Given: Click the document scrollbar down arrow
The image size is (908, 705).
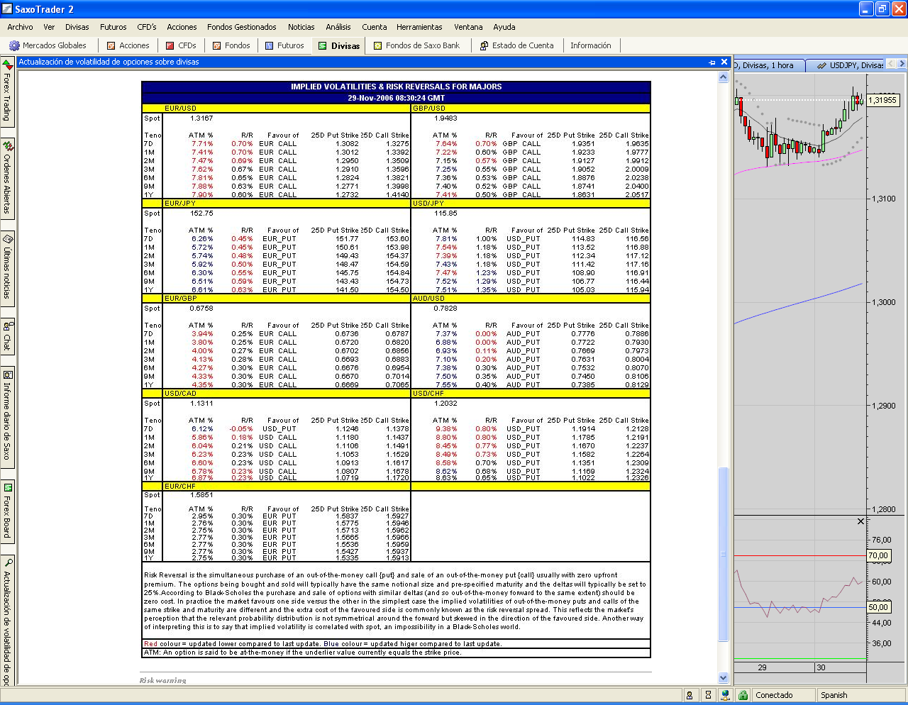Looking at the screenshot, I should [724, 677].
